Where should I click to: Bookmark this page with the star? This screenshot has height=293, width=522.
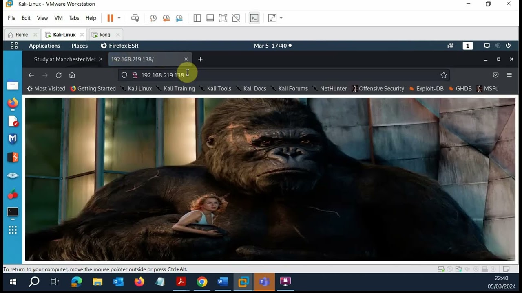[444, 75]
